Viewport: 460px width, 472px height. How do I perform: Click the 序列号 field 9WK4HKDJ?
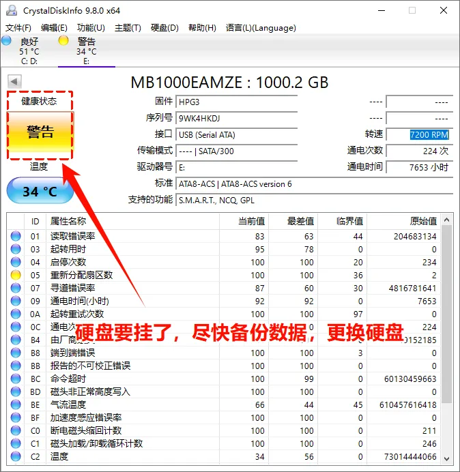click(237, 118)
